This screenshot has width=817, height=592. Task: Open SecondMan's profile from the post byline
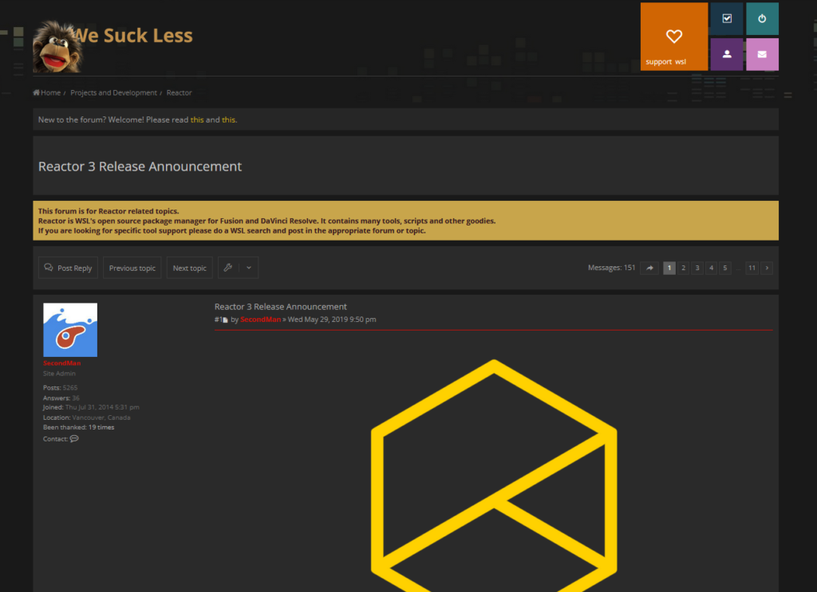[261, 320]
